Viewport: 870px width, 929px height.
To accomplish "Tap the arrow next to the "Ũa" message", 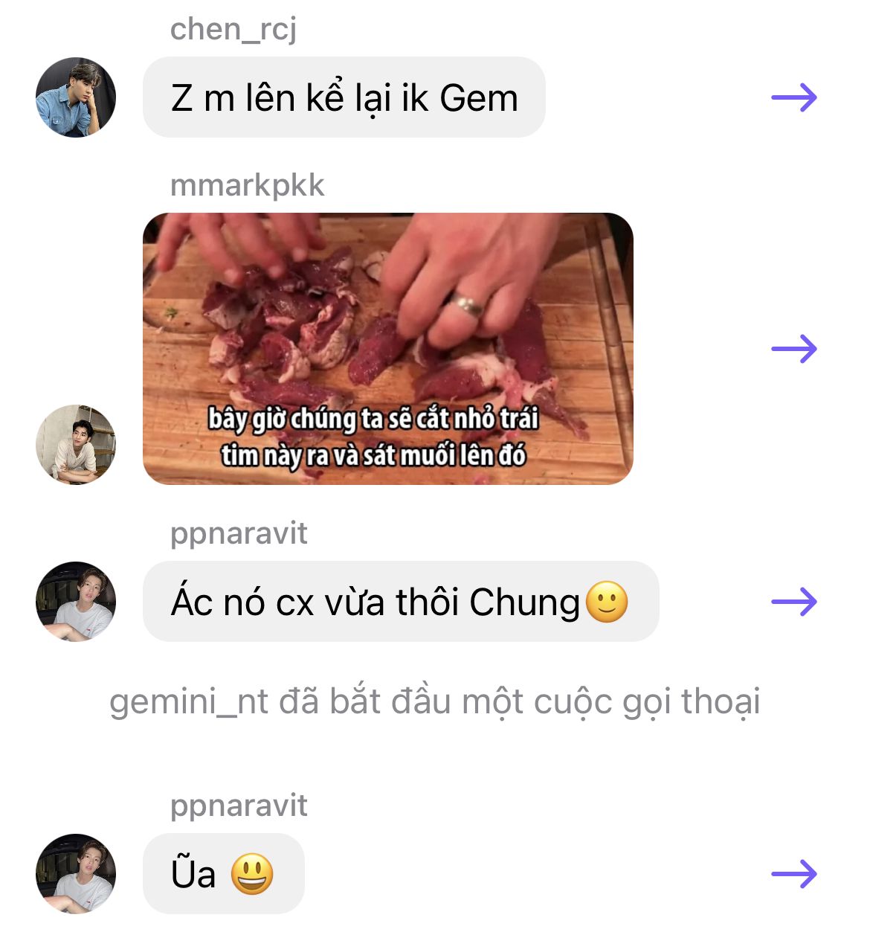I will 794,873.
